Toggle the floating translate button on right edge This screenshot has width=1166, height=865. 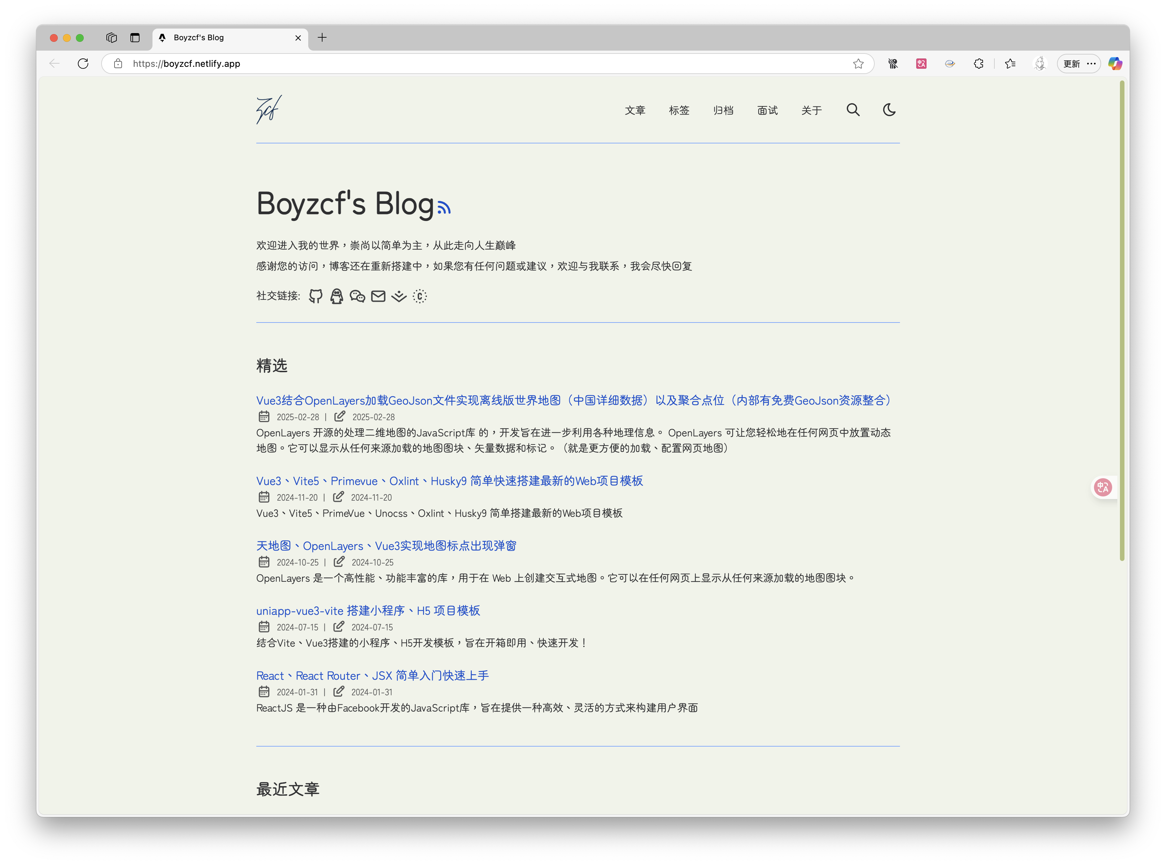point(1103,487)
